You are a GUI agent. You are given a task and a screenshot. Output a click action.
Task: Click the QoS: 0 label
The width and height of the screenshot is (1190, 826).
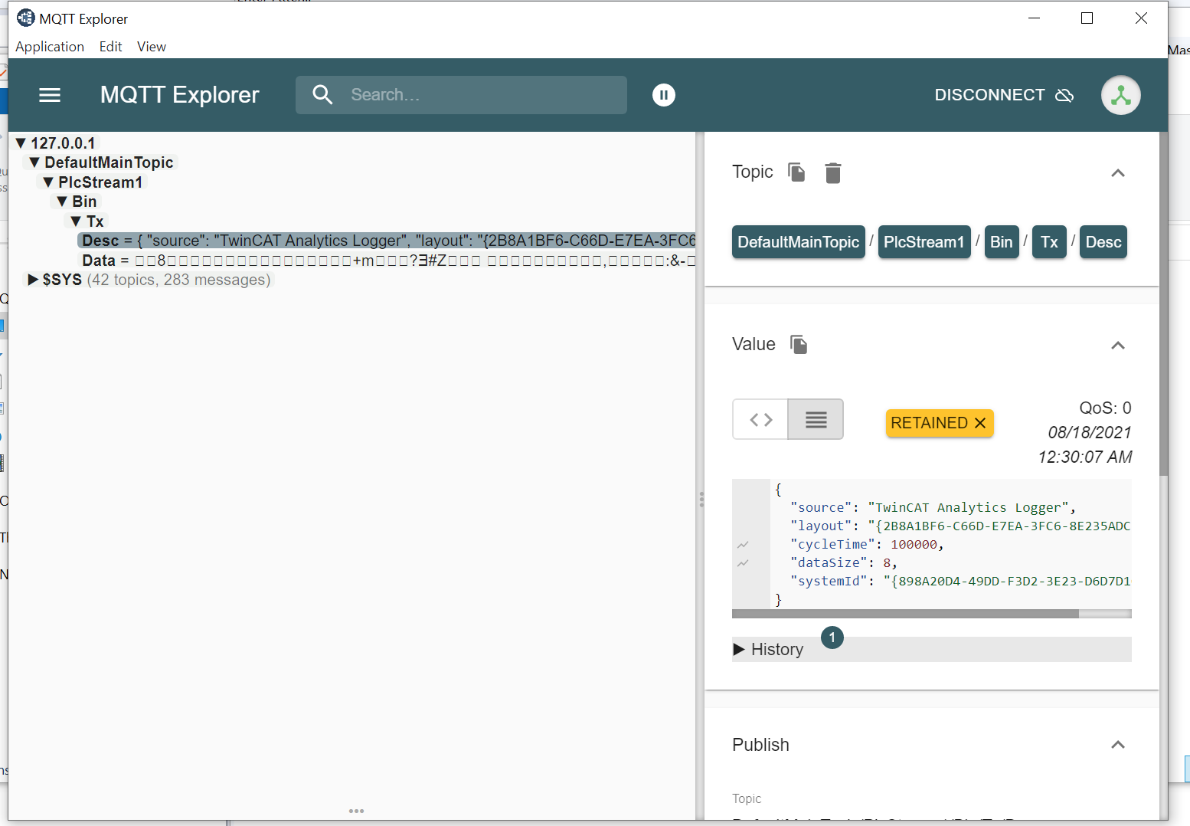[x=1105, y=408]
